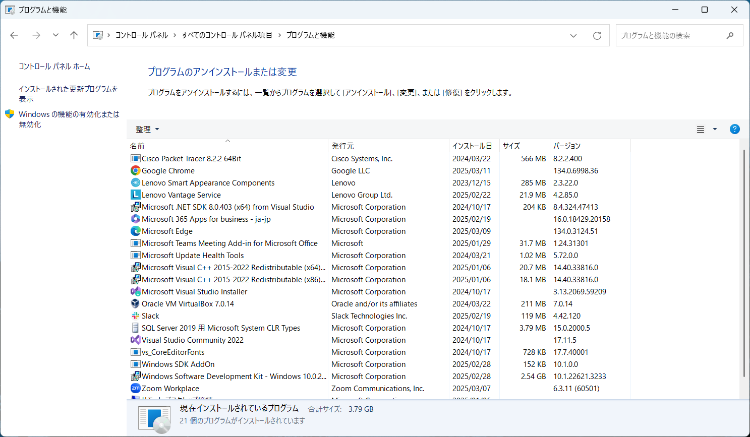Click the Visual Studio Installer icon
The image size is (750, 437).
click(x=135, y=292)
